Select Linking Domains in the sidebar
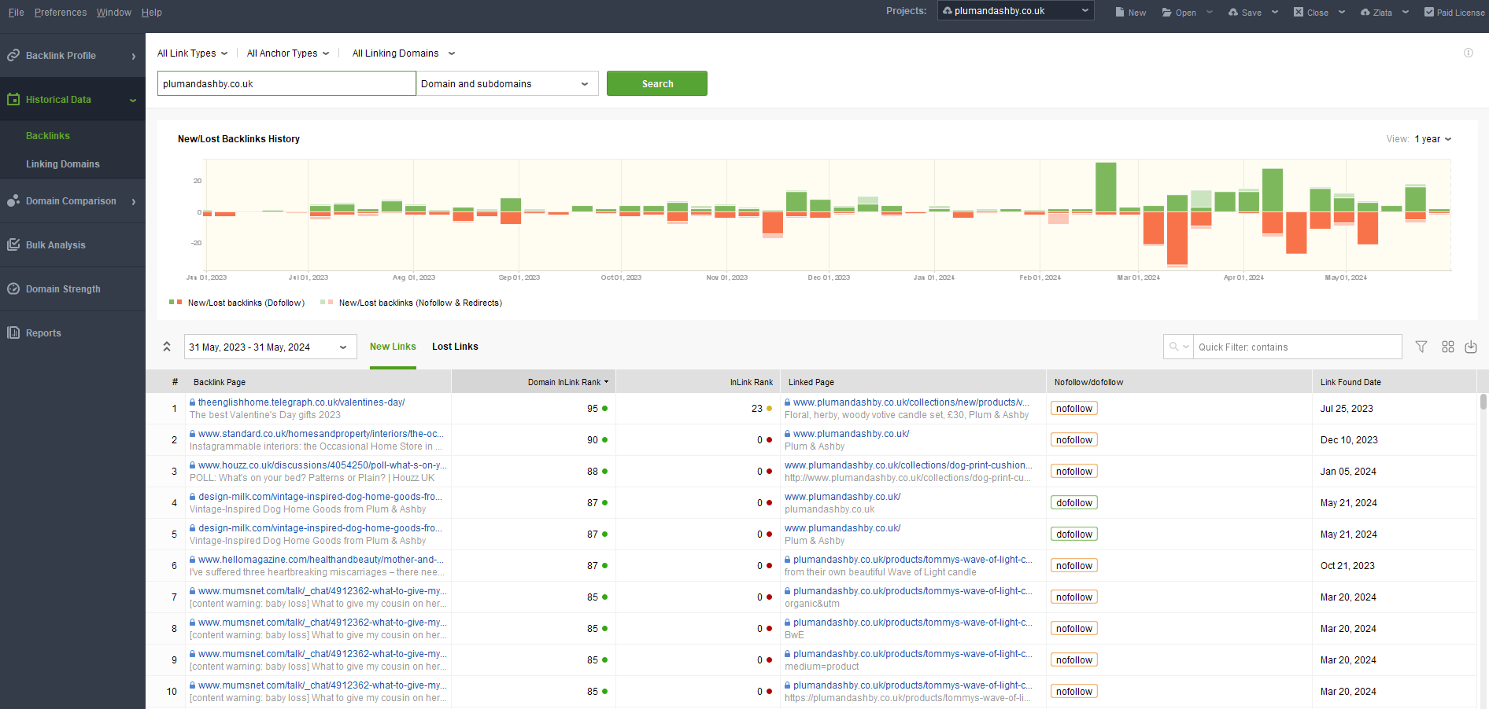Viewport: 1489px width, 709px height. click(x=63, y=164)
